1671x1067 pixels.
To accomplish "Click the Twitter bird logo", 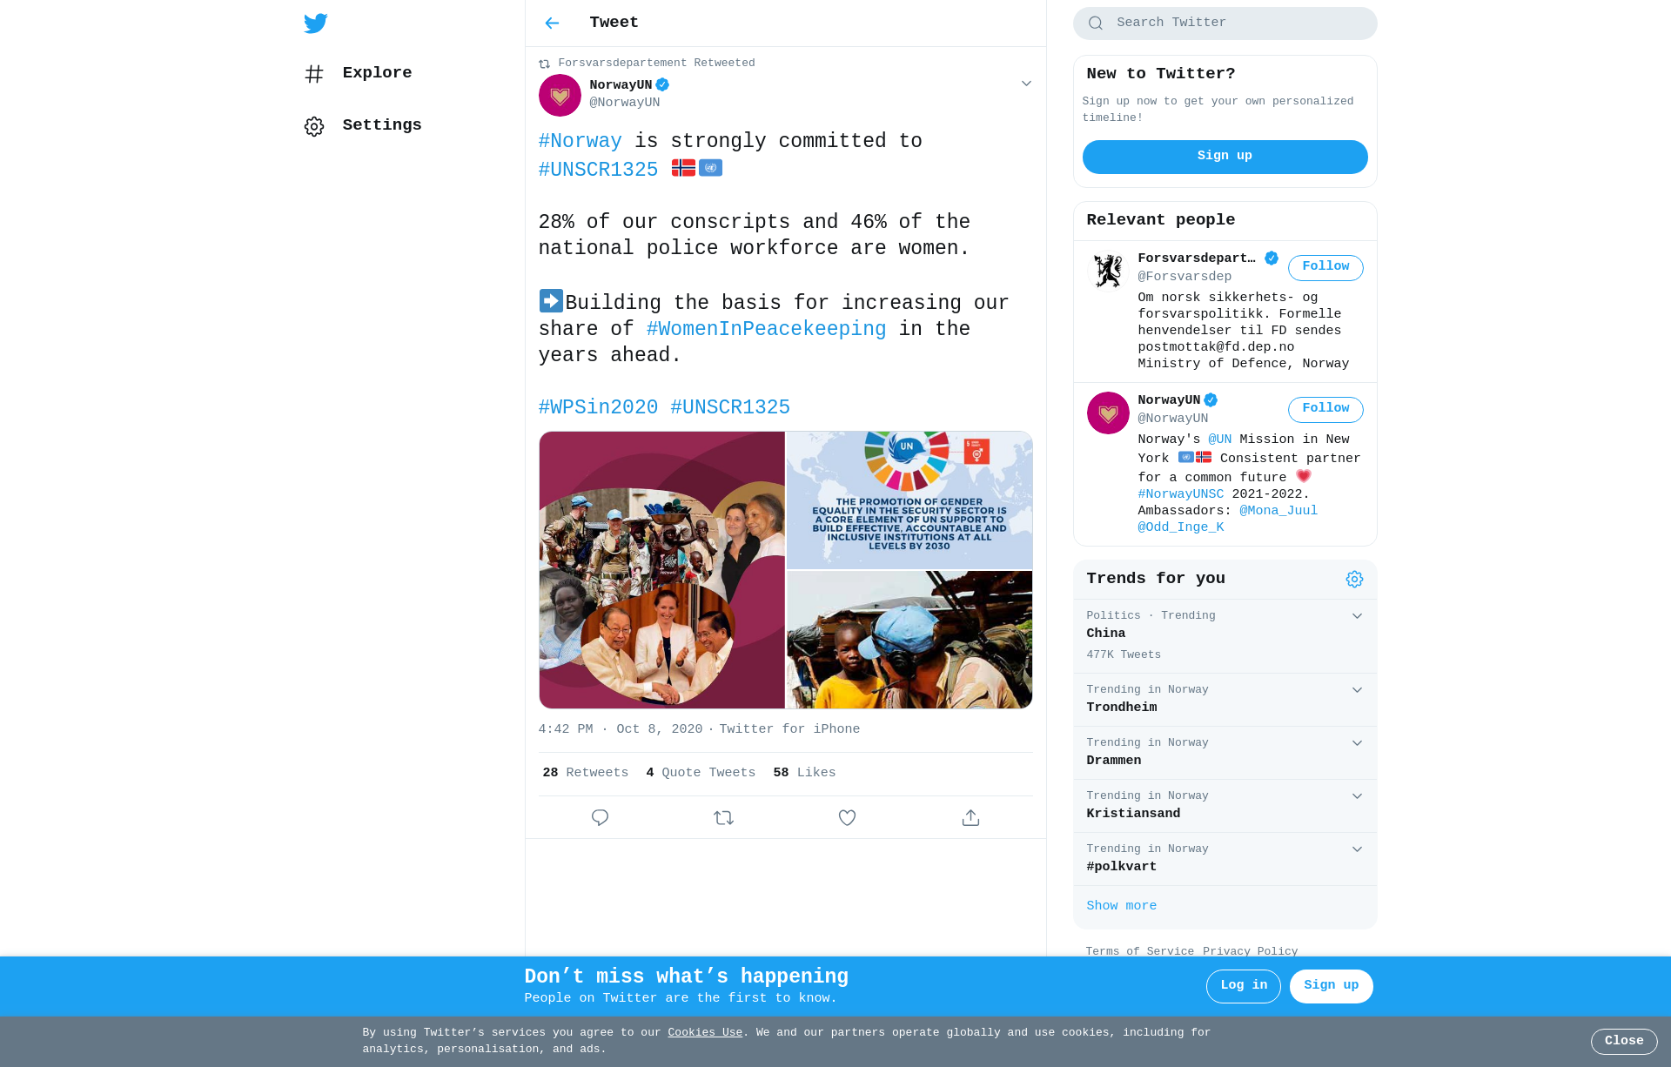I will (x=316, y=23).
